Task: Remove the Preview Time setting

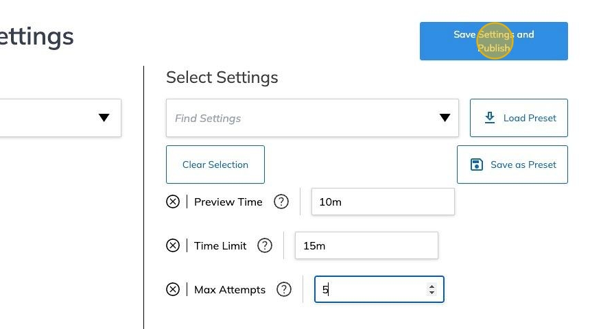Action: point(173,202)
